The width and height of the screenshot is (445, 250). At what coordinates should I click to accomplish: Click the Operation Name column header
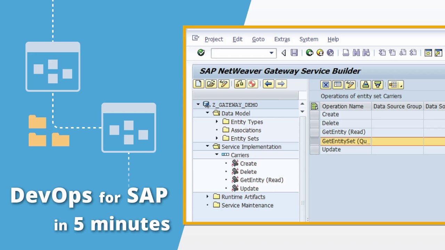(x=346, y=106)
